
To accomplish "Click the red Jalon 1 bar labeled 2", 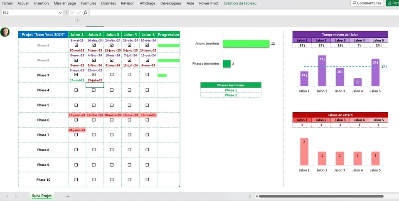I will (304, 152).
